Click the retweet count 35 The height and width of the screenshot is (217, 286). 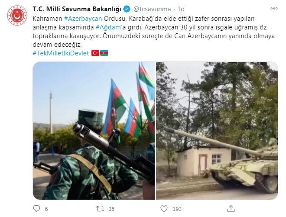click(112, 209)
